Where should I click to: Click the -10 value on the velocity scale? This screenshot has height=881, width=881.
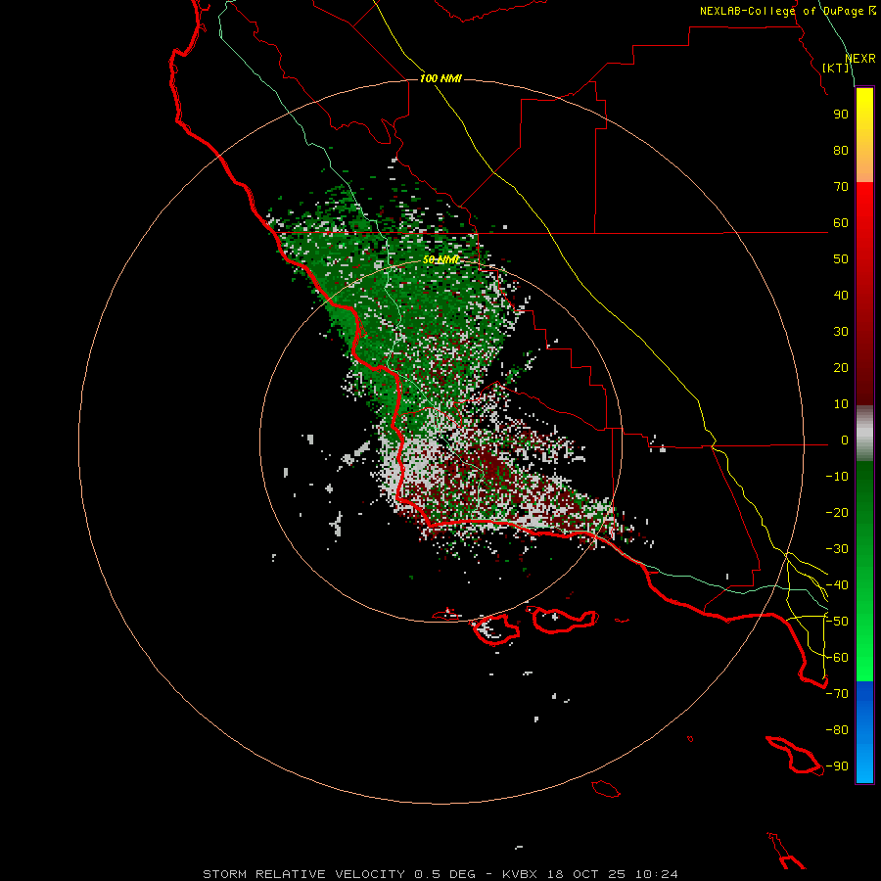(x=837, y=477)
